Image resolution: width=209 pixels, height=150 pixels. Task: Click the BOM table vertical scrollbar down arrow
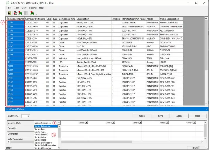(206, 104)
